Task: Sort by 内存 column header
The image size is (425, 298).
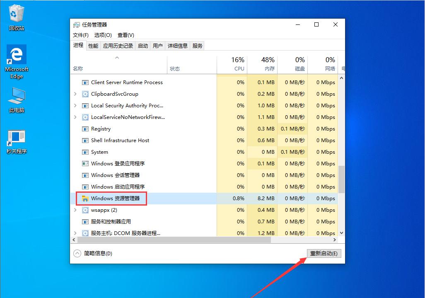Action: tap(262, 65)
